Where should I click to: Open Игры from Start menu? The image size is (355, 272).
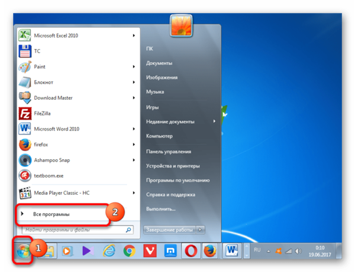click(153, 107)
